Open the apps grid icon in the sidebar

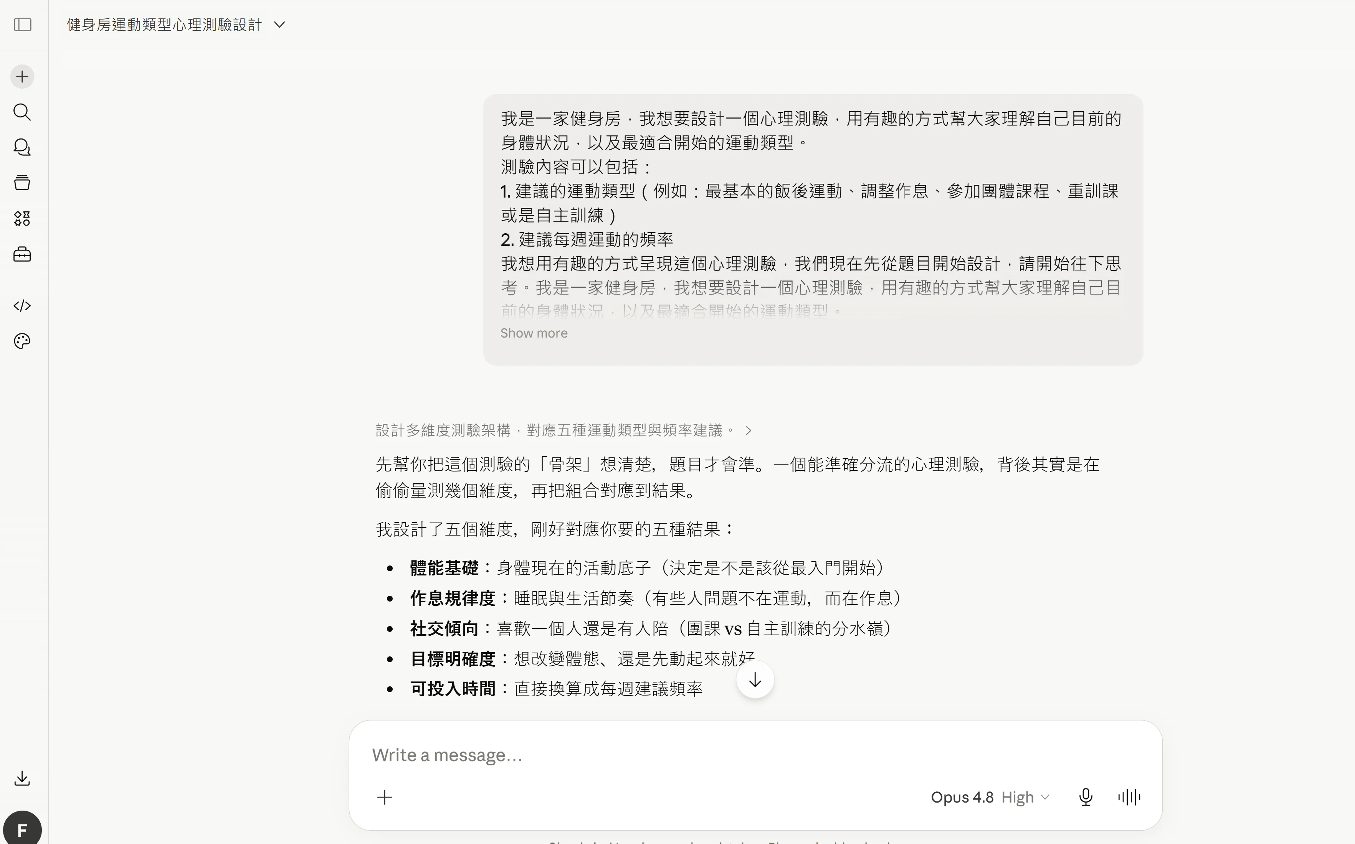coord(22,218)
